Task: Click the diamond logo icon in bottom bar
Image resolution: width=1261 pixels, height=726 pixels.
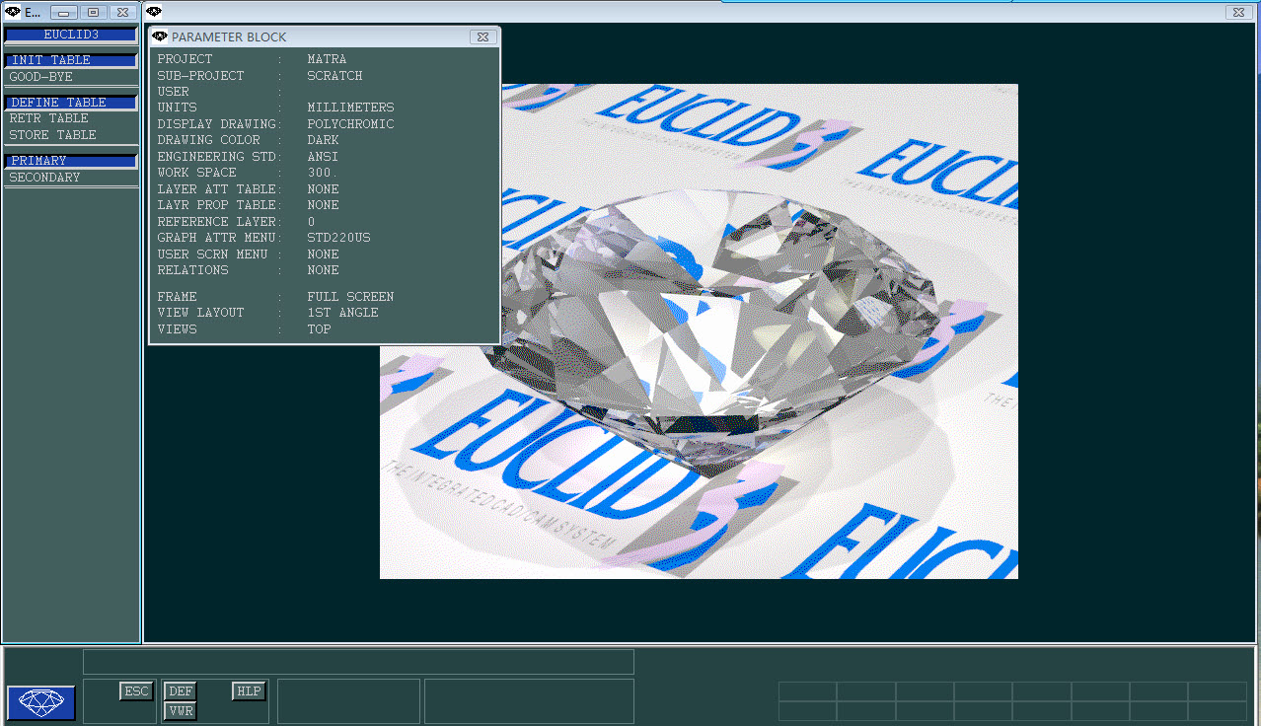Action: coord(41,702)
